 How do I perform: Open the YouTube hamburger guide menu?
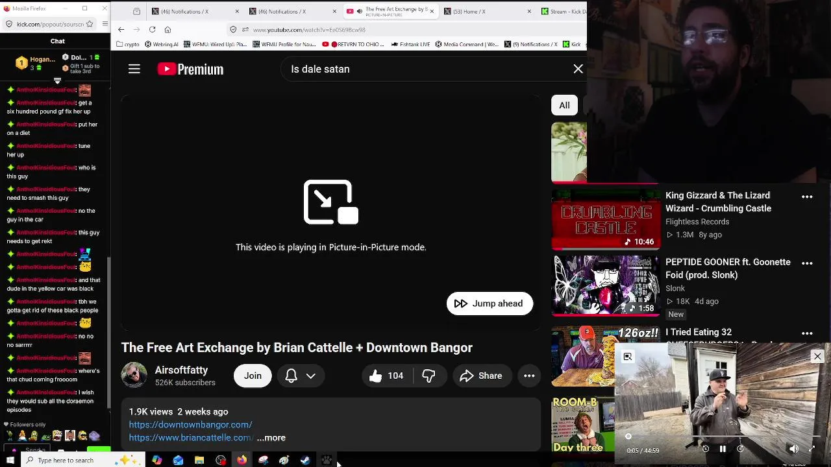point(134,69)
